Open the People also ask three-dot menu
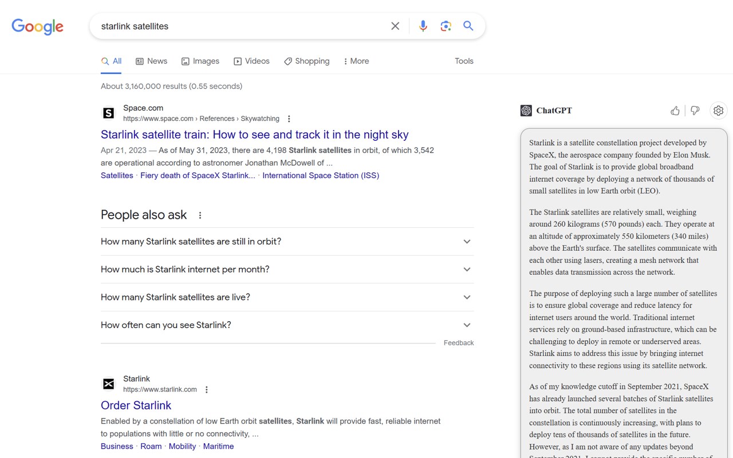733x458 pixels. pyautogui.click(x=200, y=215)
